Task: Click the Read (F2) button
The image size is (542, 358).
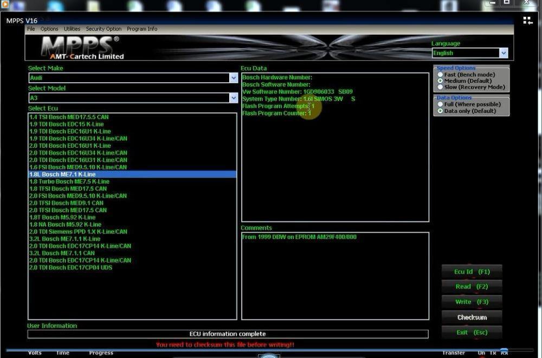Action: point(471,287)
